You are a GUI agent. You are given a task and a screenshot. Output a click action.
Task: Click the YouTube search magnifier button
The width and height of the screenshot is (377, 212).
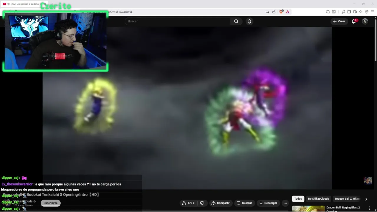tap(236, 21)
